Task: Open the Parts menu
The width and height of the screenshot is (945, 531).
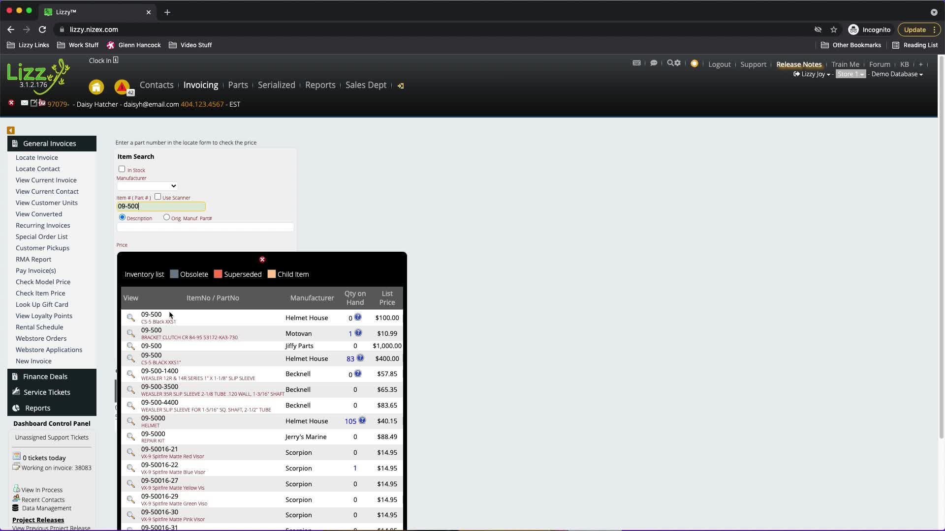Action: click(238, 85)
